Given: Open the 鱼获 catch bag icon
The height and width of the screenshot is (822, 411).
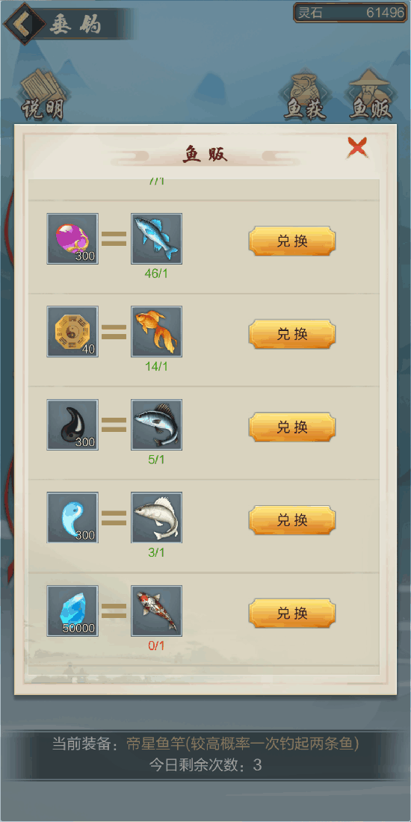Looking at the screenshot, I should (305, 96).
